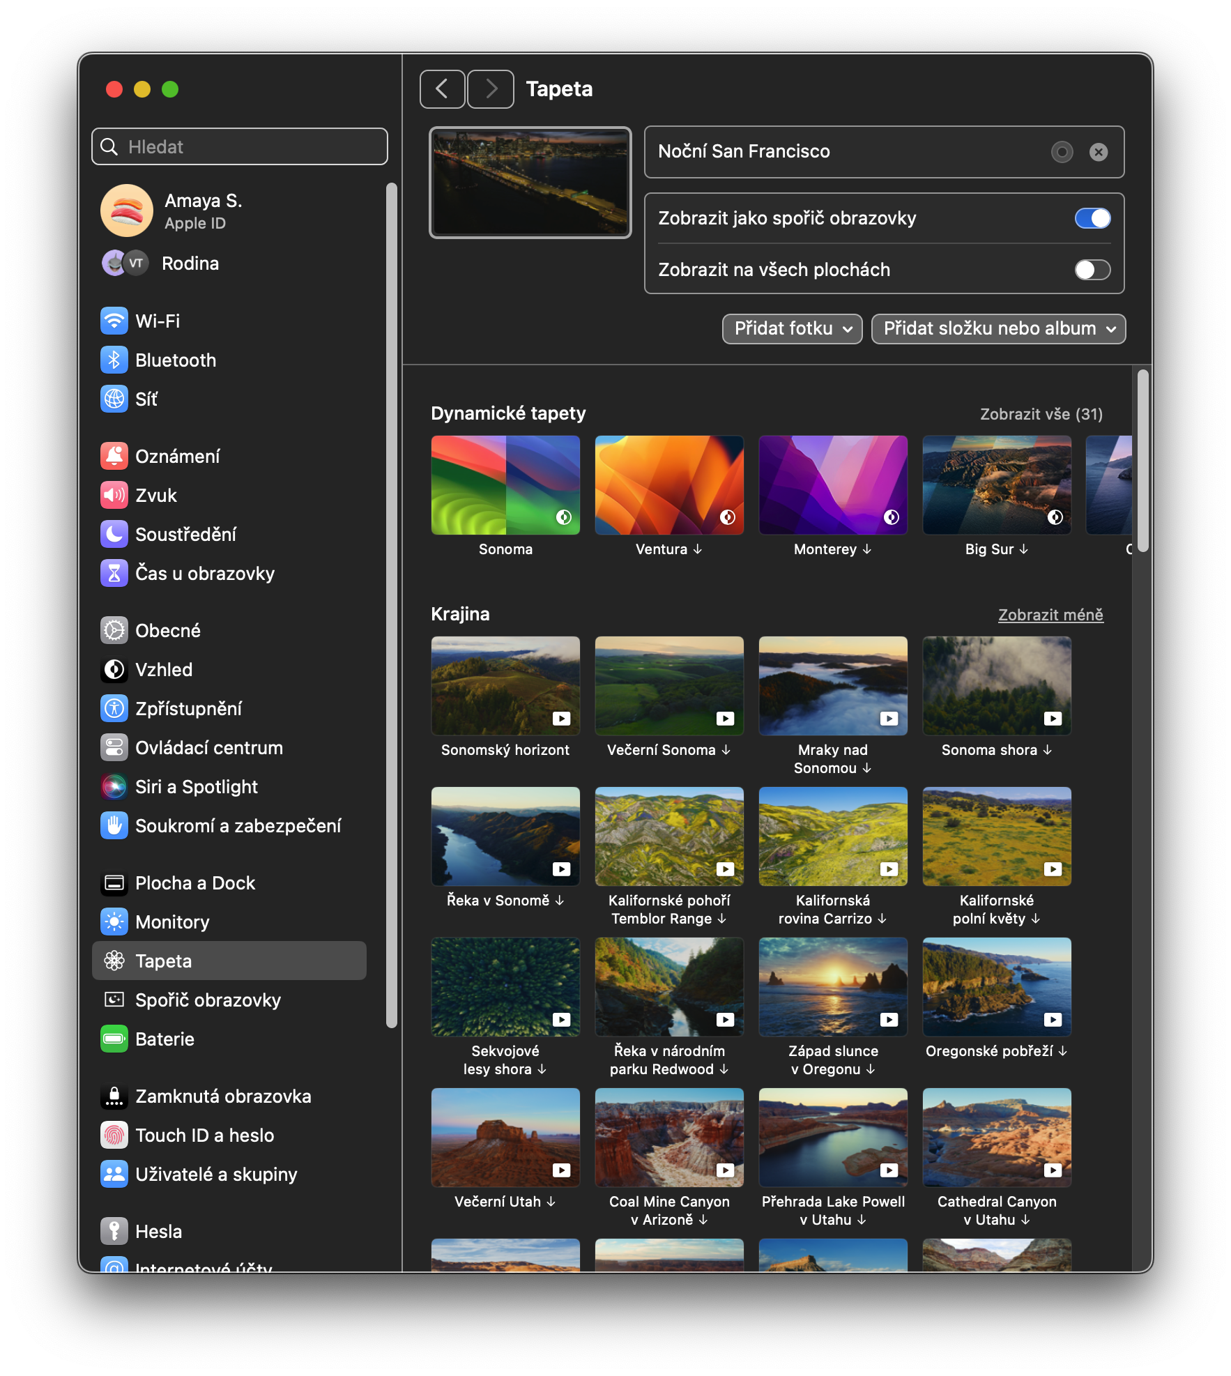Viewport: 1231px width, 1376px height.
Task: Collapse Krajina with Zobrazit méně
Action: (1050, 615)
